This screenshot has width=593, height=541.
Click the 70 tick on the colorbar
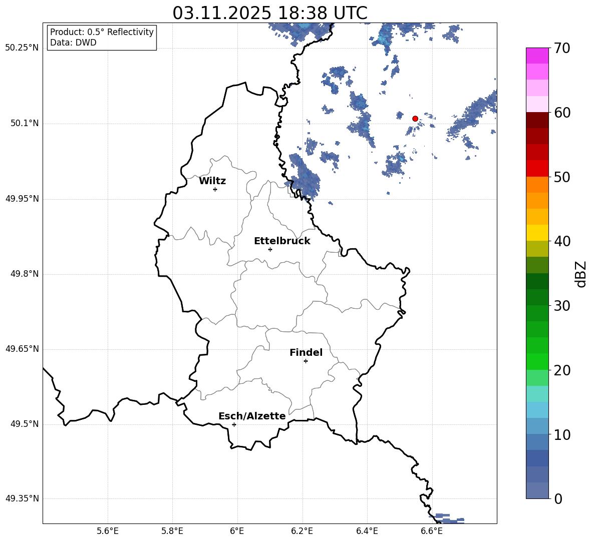tap(562, 48)
